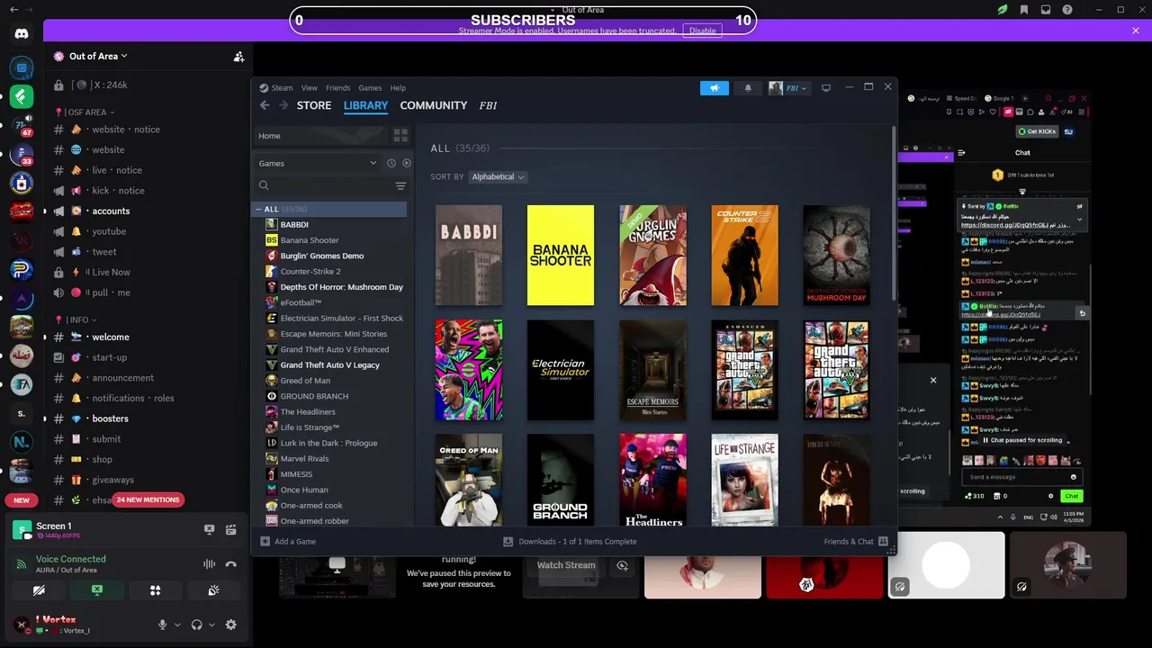Open Electrician Simulator cover thumbnail

pyautogui.click(x=561, y=370)
